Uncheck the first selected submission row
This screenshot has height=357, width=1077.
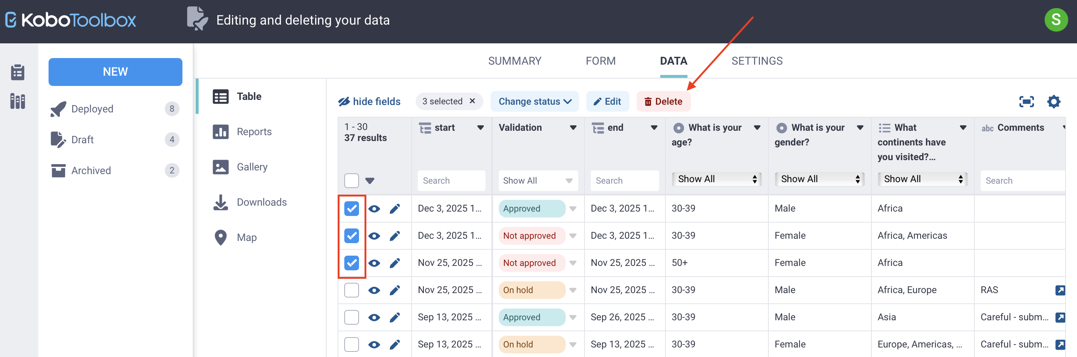[352, 209]
